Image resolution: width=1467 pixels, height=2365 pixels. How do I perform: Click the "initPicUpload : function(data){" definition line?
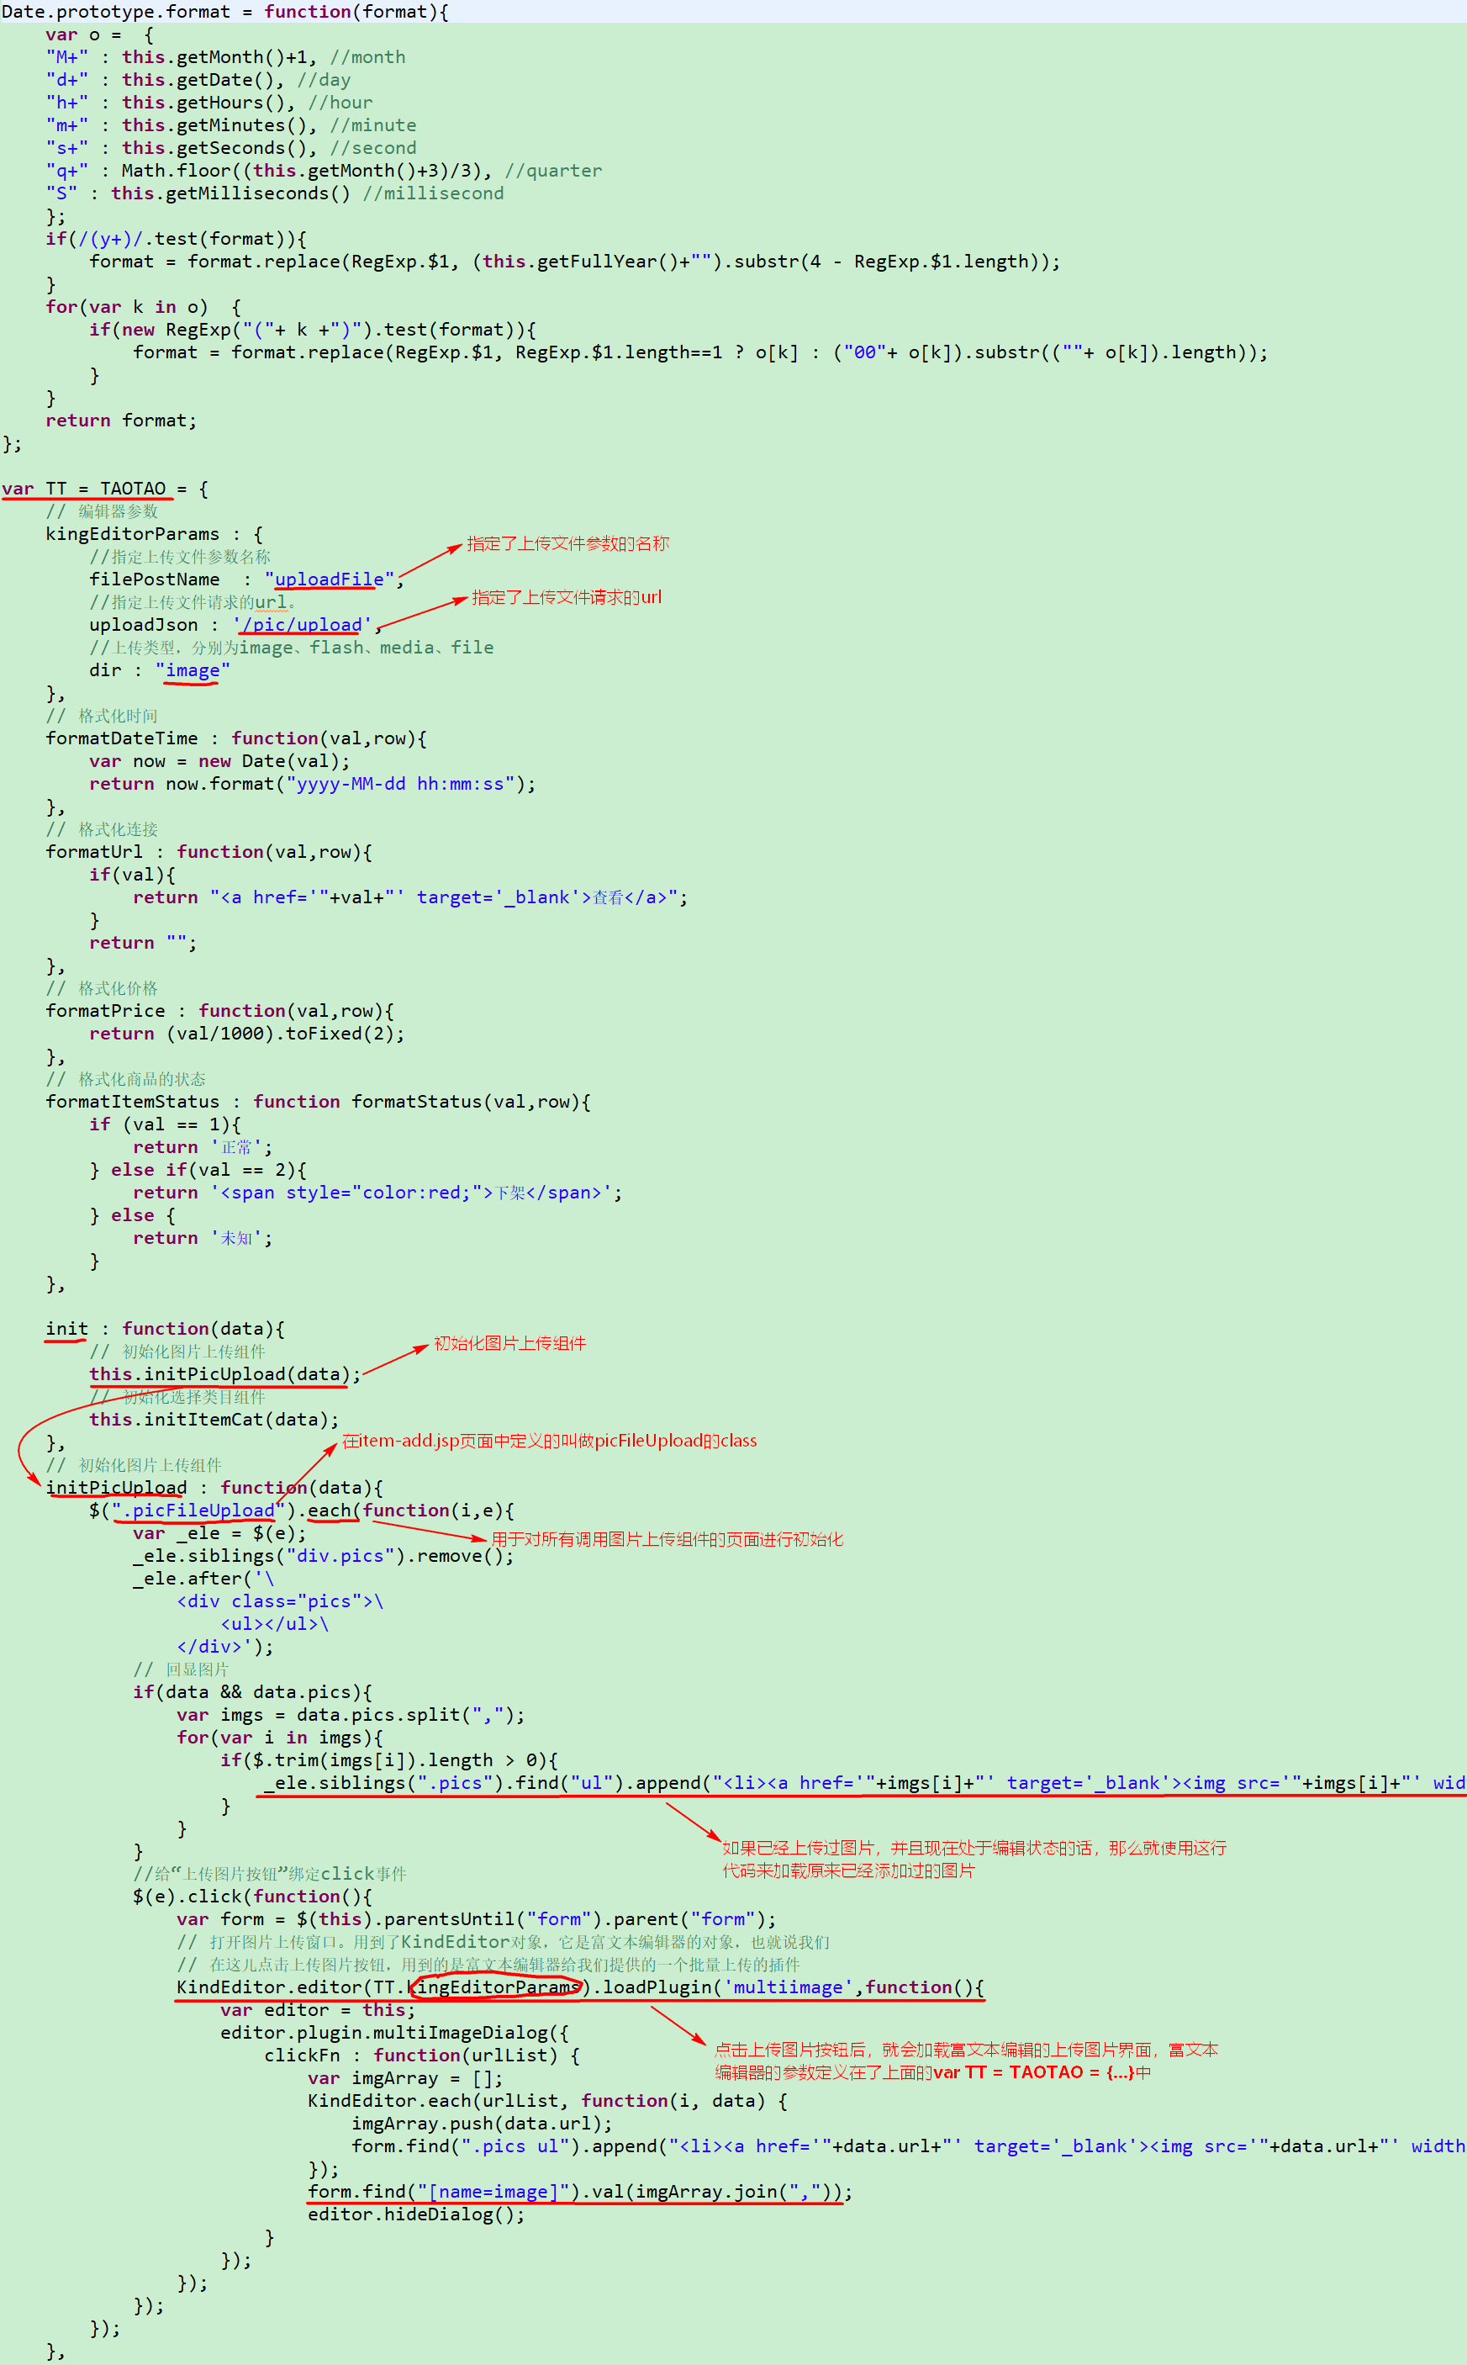click(214, 1488)
